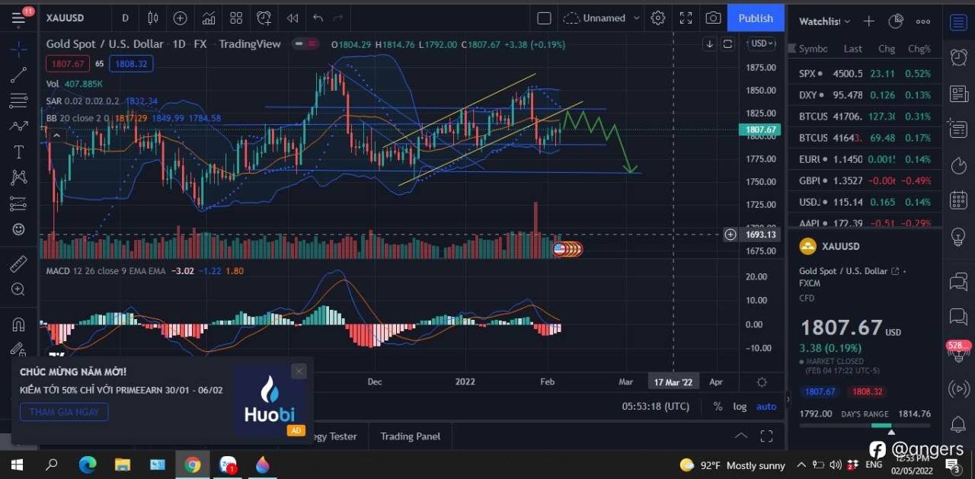Open the Calendar panel in right sidebar
975x479 pixels.
pos(958,200)
